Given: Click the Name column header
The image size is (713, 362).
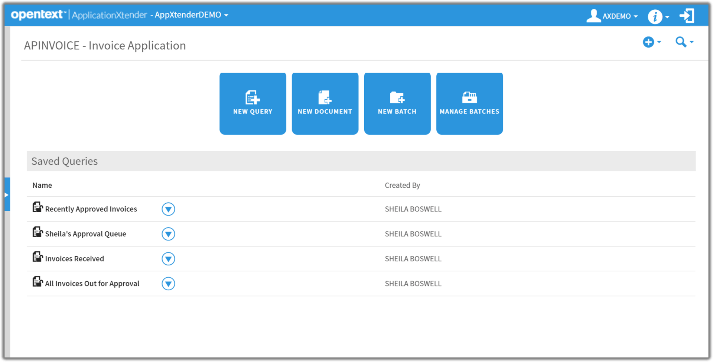Looking at the screenshot, I should (42, 185).
